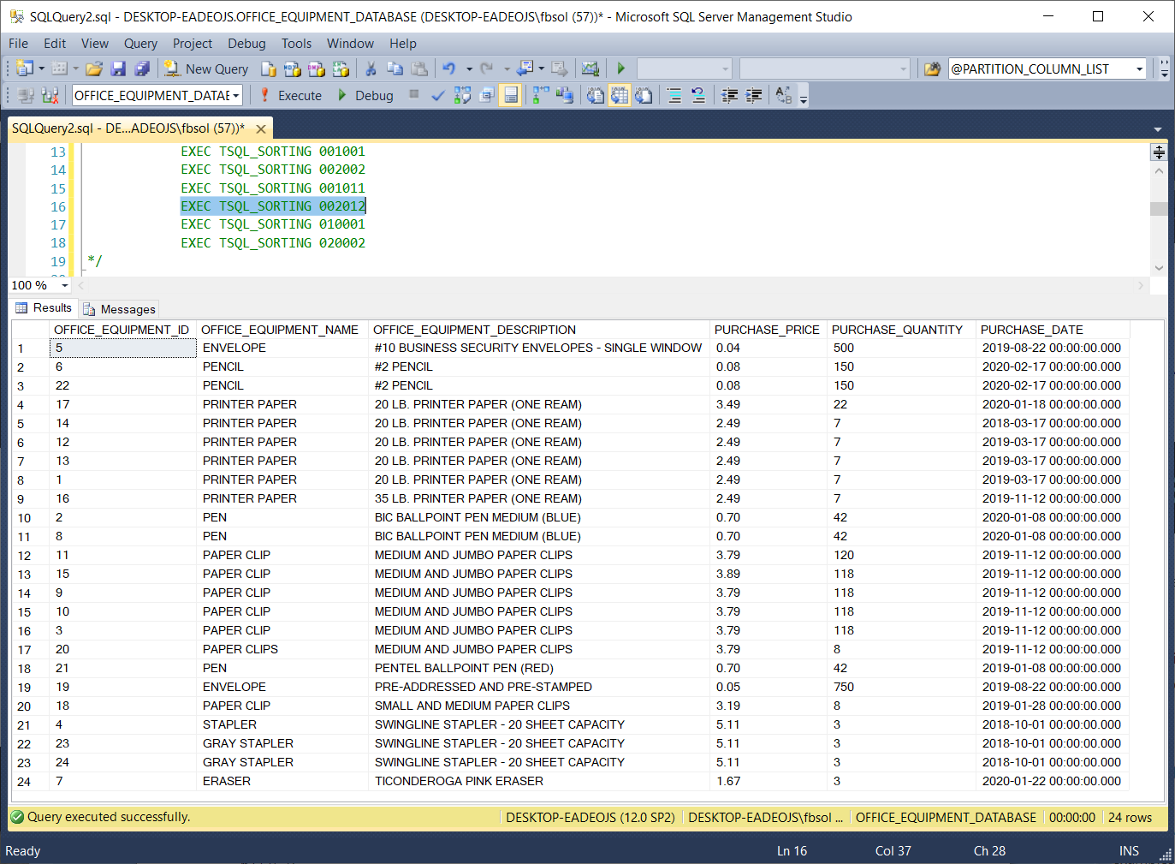Click the editor vertical scrollbar thumb
The image size is (1175, 864).
coord(1159,209)
